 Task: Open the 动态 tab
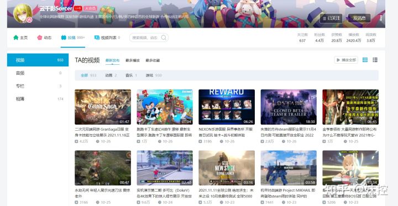pyautogui.click(x=44, y=38)
